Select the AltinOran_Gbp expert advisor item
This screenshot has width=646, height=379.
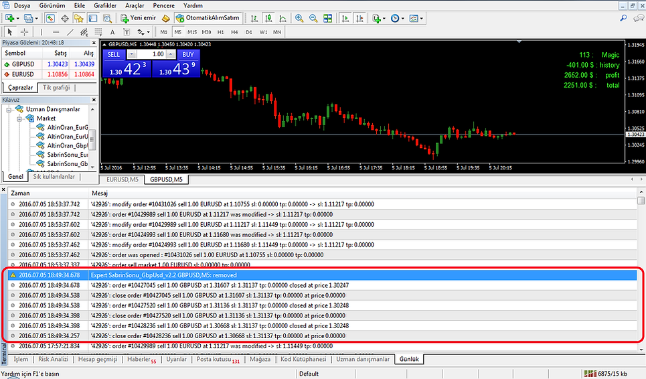68,145
